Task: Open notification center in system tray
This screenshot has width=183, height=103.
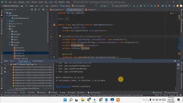Action: point(178,100)
